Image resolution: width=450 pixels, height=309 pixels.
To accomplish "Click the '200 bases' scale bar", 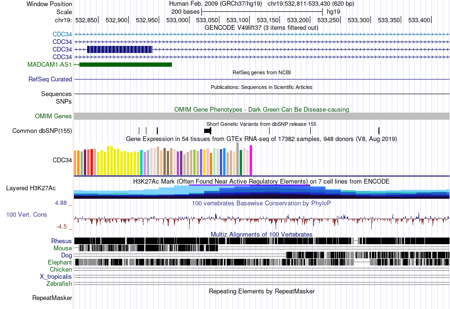I will pyautogui.click(x=262, y=12).
